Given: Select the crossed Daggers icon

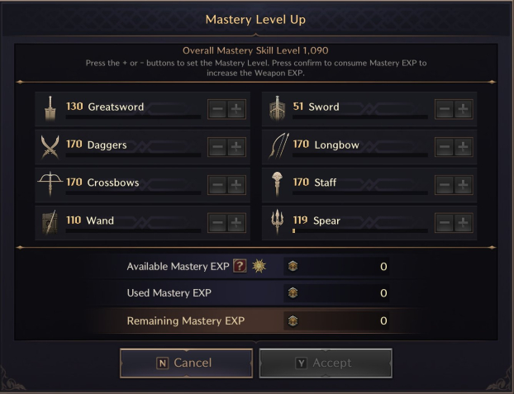Looking at the screenshot, I should point(50,146).
